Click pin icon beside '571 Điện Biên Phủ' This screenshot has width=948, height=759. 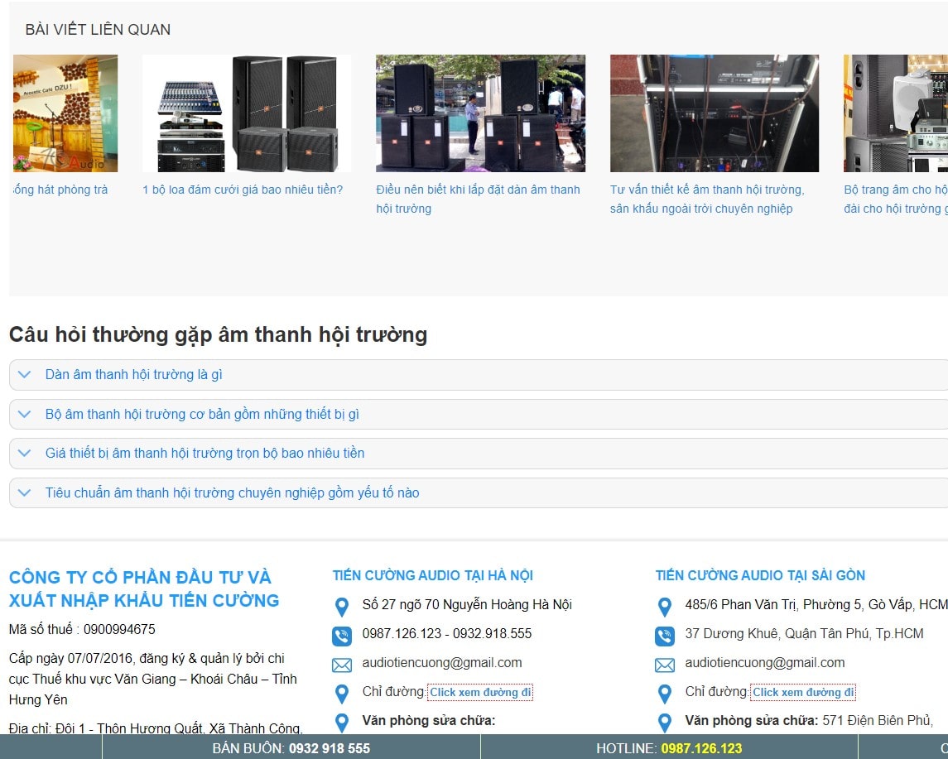tap(665, 723)
